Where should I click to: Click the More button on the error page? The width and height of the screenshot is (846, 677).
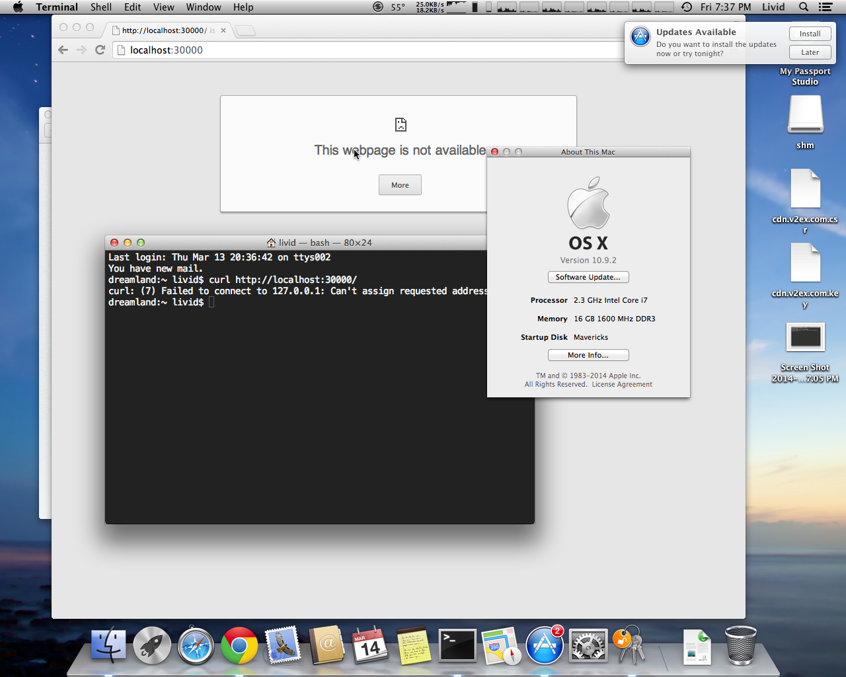pyautogui.click(x=400, y=185)
